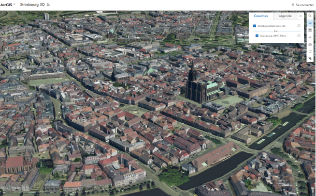Click the Strasbourg Batiments 3D layer name
The width and height of the screenshot is (316, 196).
tap(271, 26)
